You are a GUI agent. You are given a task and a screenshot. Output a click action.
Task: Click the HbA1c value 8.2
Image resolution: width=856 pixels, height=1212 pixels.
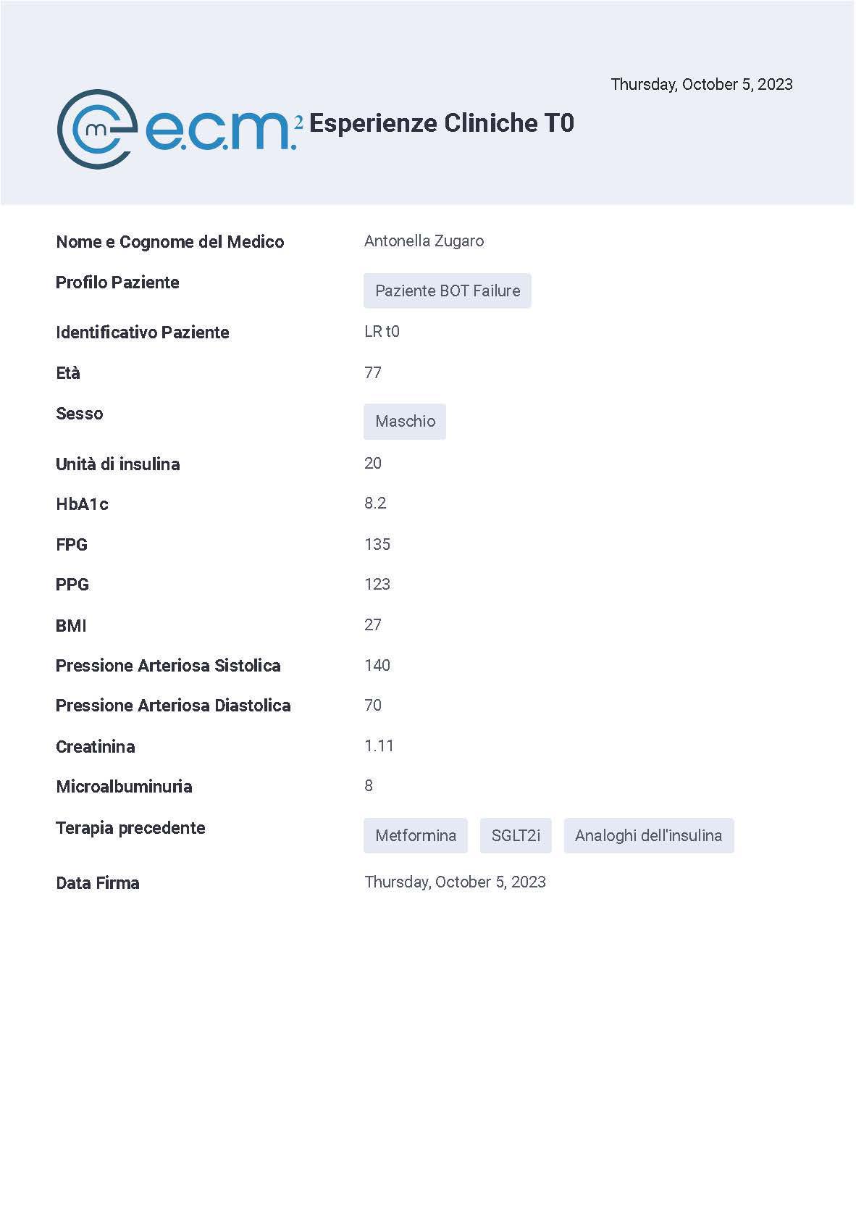[x=375, y=503]
